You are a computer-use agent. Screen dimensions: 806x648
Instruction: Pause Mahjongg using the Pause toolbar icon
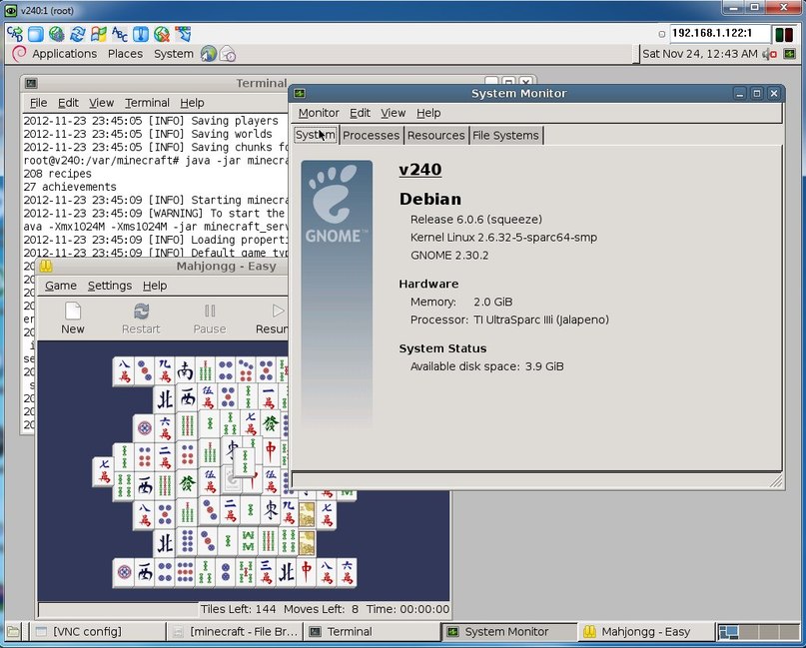click(x=209, y=315)
